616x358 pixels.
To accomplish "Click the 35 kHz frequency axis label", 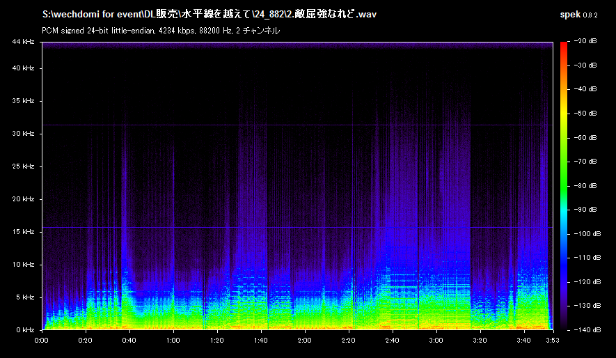I will pyautogui.click(x=23, y=101).
